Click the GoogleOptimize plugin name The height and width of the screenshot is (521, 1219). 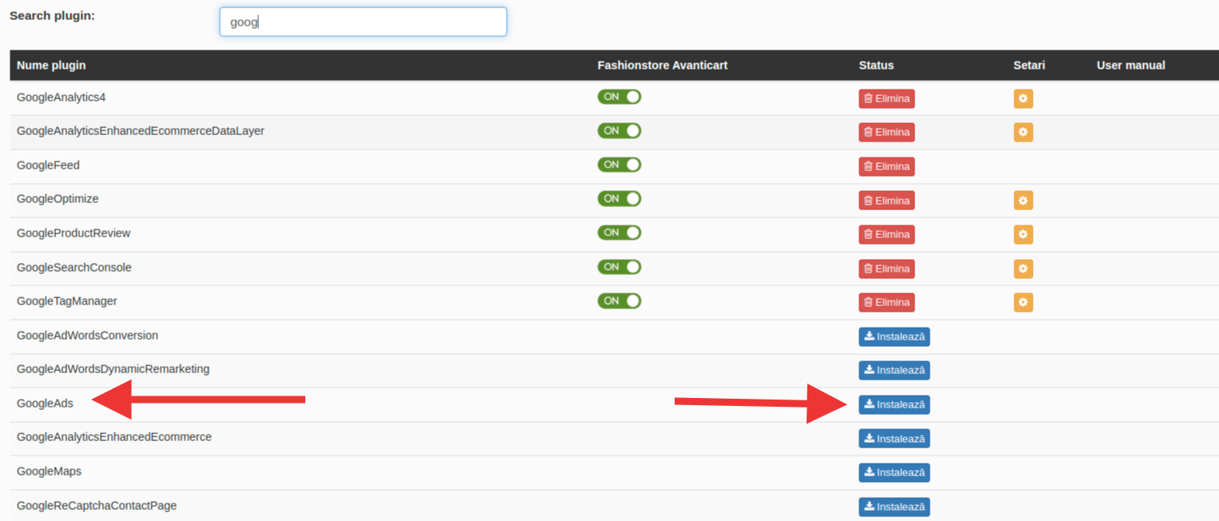pyautogui.click(x=58, y=199)
